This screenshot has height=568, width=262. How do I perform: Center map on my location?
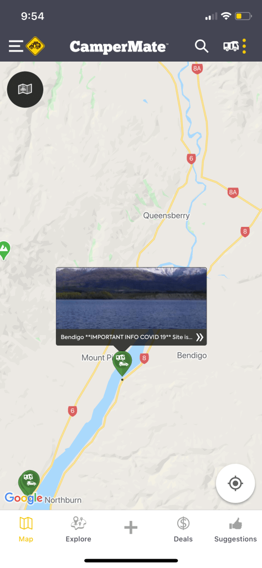(235, 483)
